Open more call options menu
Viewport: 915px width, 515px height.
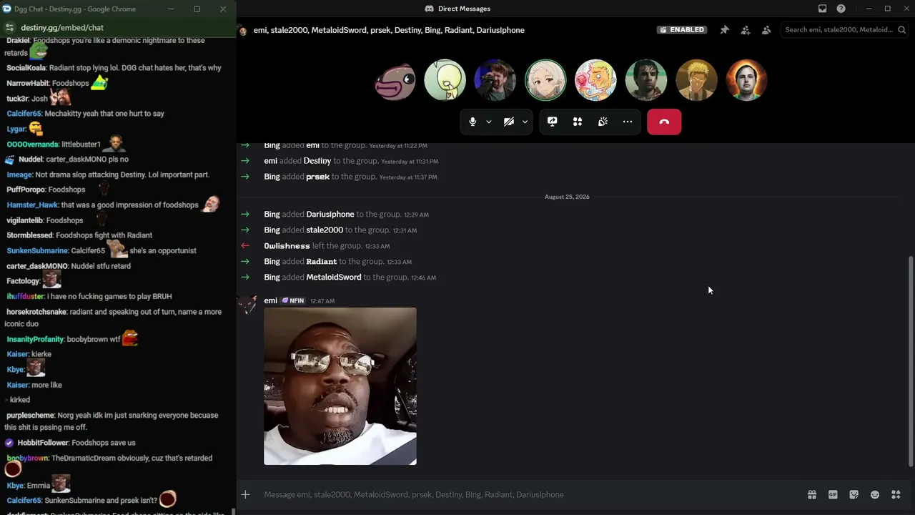(628, 122)
